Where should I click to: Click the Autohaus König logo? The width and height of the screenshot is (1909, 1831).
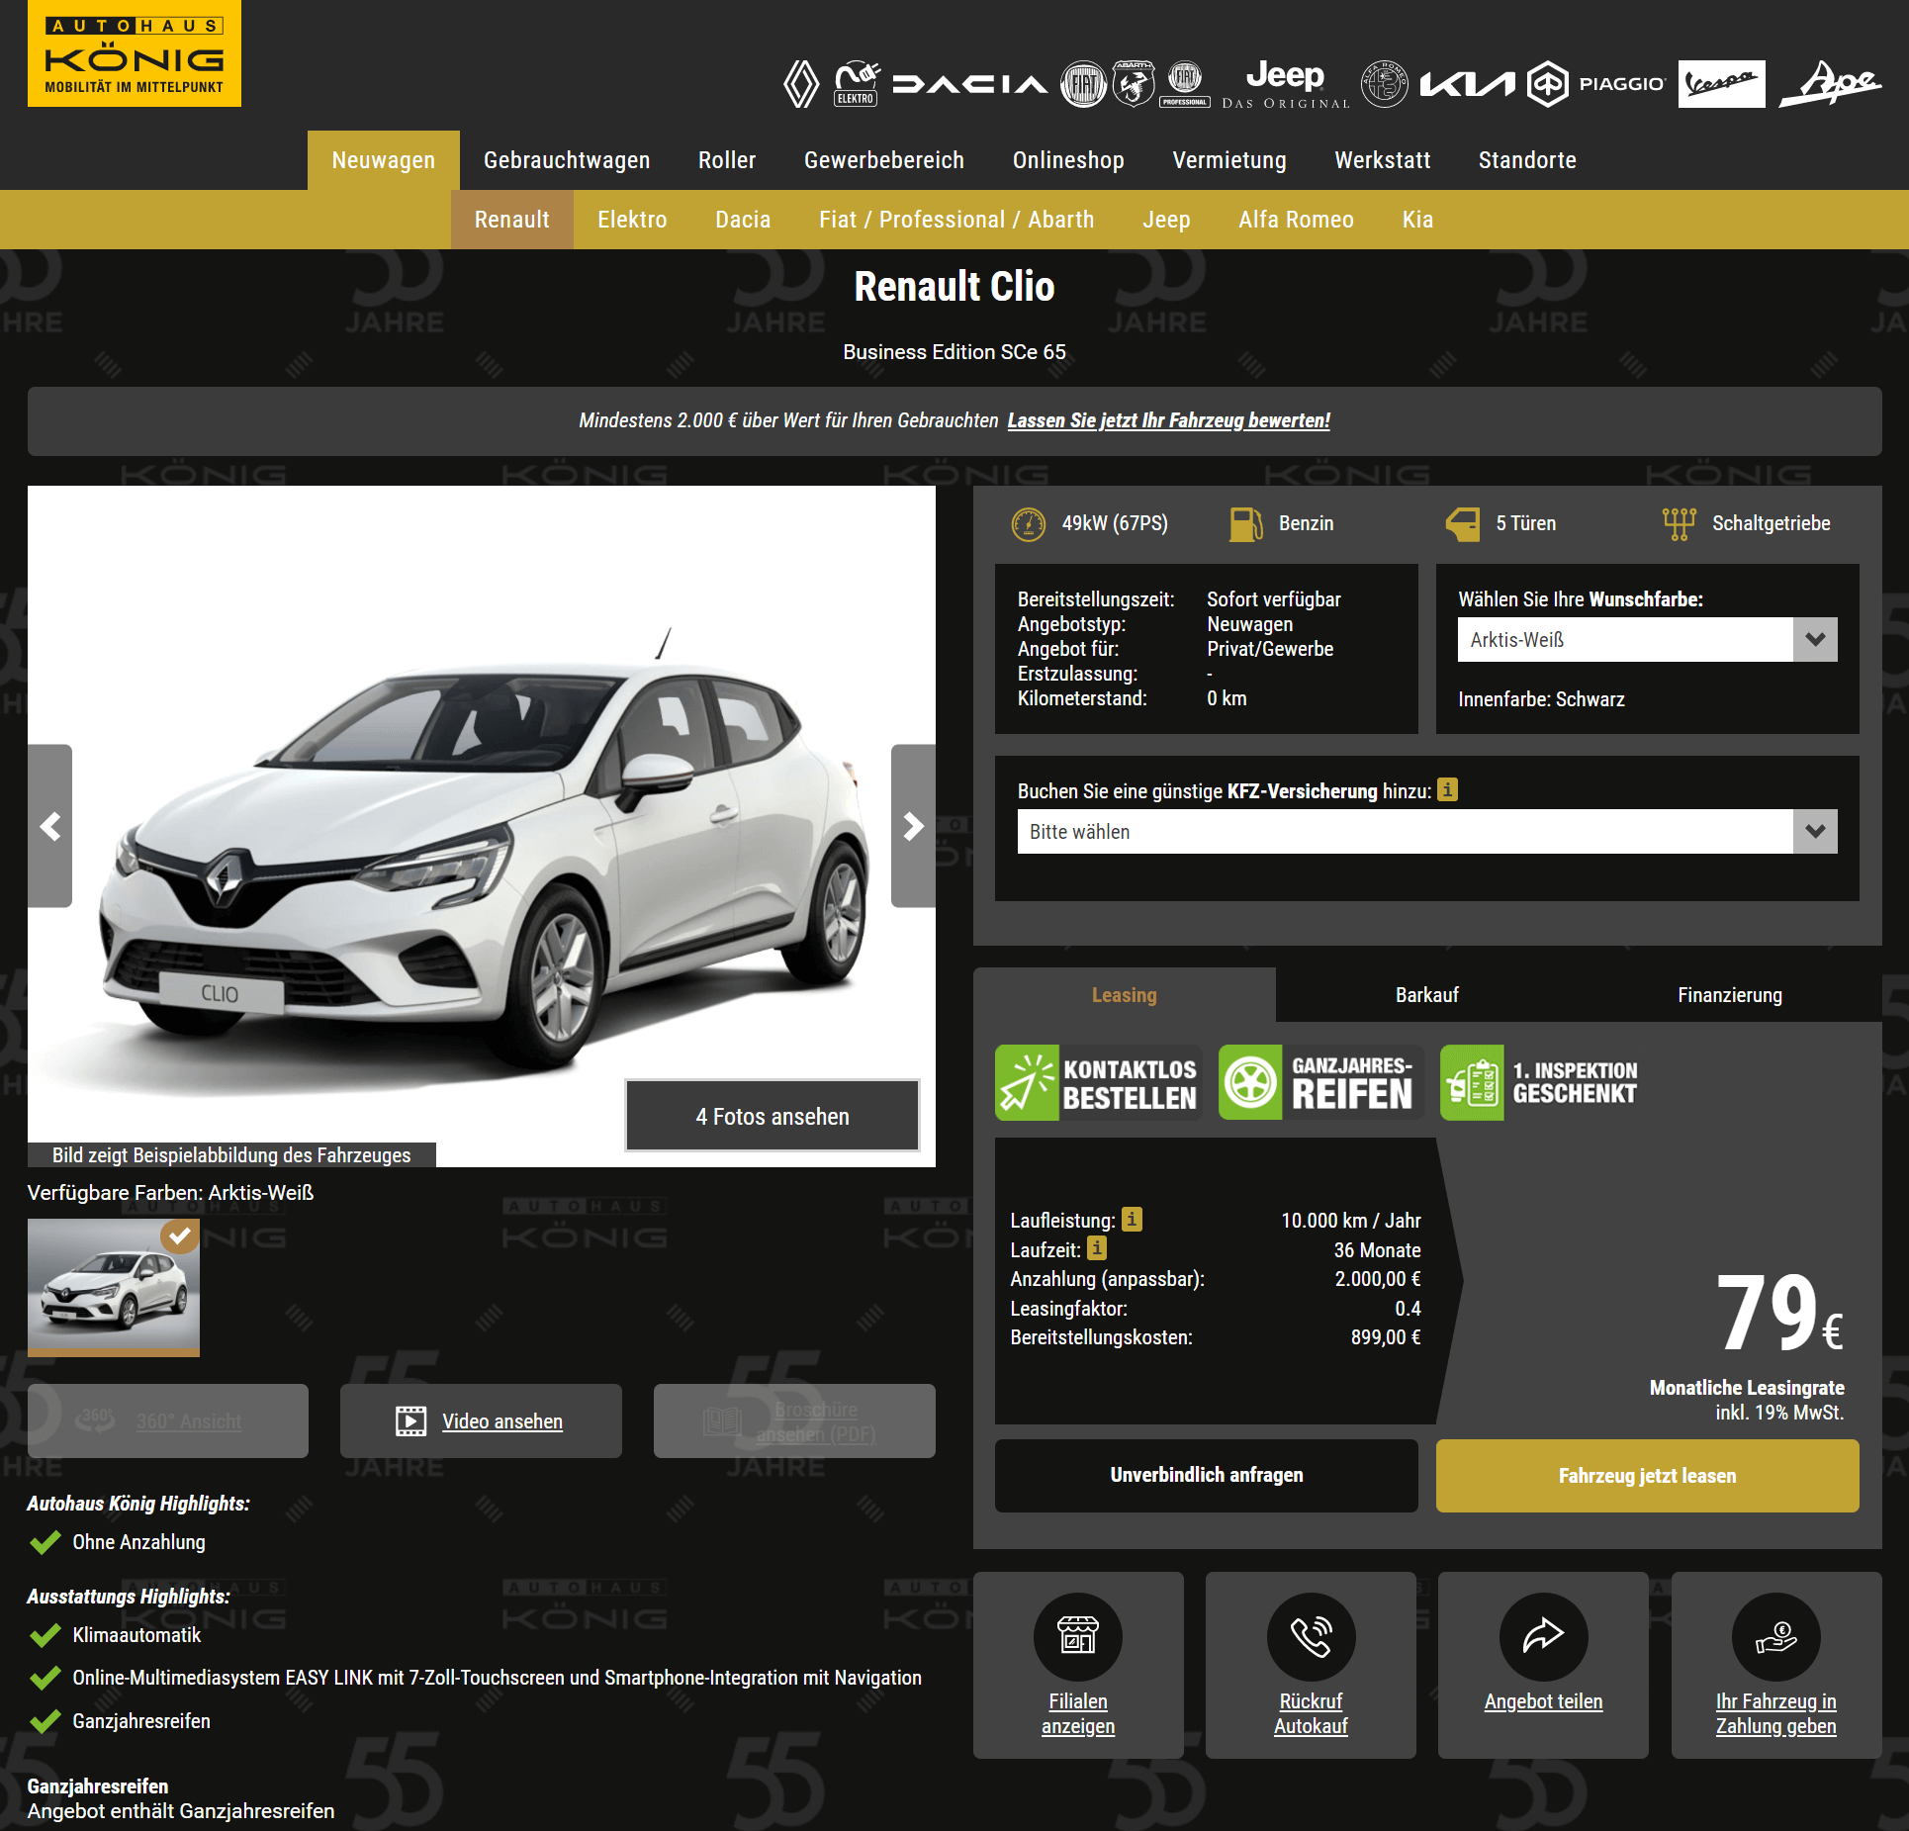[x=135, y=53]
